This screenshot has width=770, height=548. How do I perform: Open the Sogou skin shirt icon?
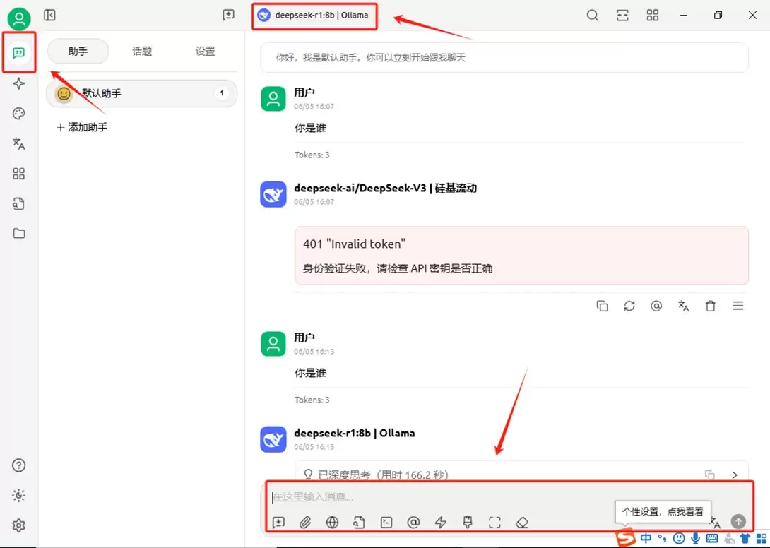coord(745,538)
